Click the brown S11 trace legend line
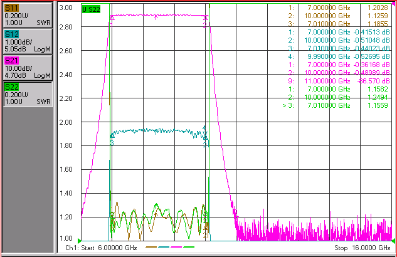This screenshot has width=397, height=257. point(151,247)
